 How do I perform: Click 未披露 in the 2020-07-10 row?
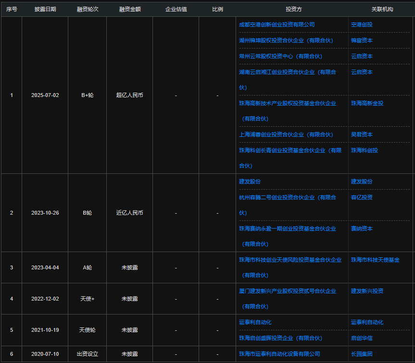(x=130, y=354)
